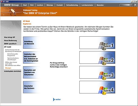Click the XP-WBT title bar app icon

[x=1, y=2]
